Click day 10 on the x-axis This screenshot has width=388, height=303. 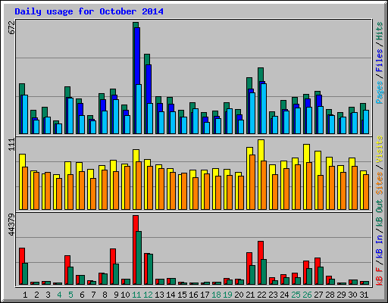[x=125, y=295]
